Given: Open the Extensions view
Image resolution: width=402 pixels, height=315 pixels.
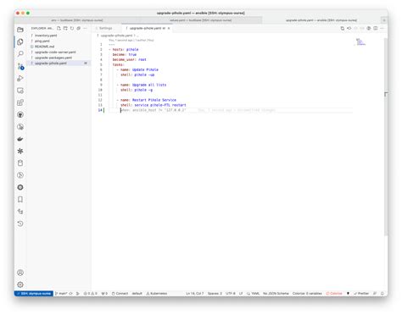Looking at the screenshot, I should coord(20,102).
